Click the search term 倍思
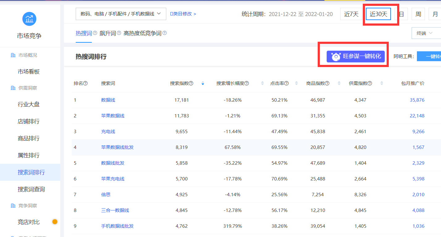Screen dimensions: 441x237 pyautogui.click(x=106, y=195)
